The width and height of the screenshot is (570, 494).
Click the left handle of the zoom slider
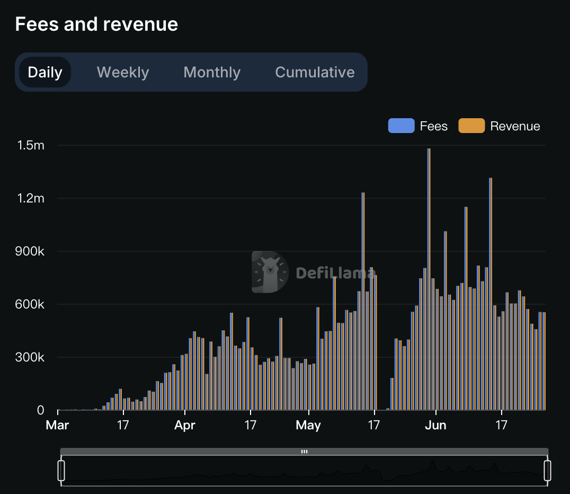point(61,470)
